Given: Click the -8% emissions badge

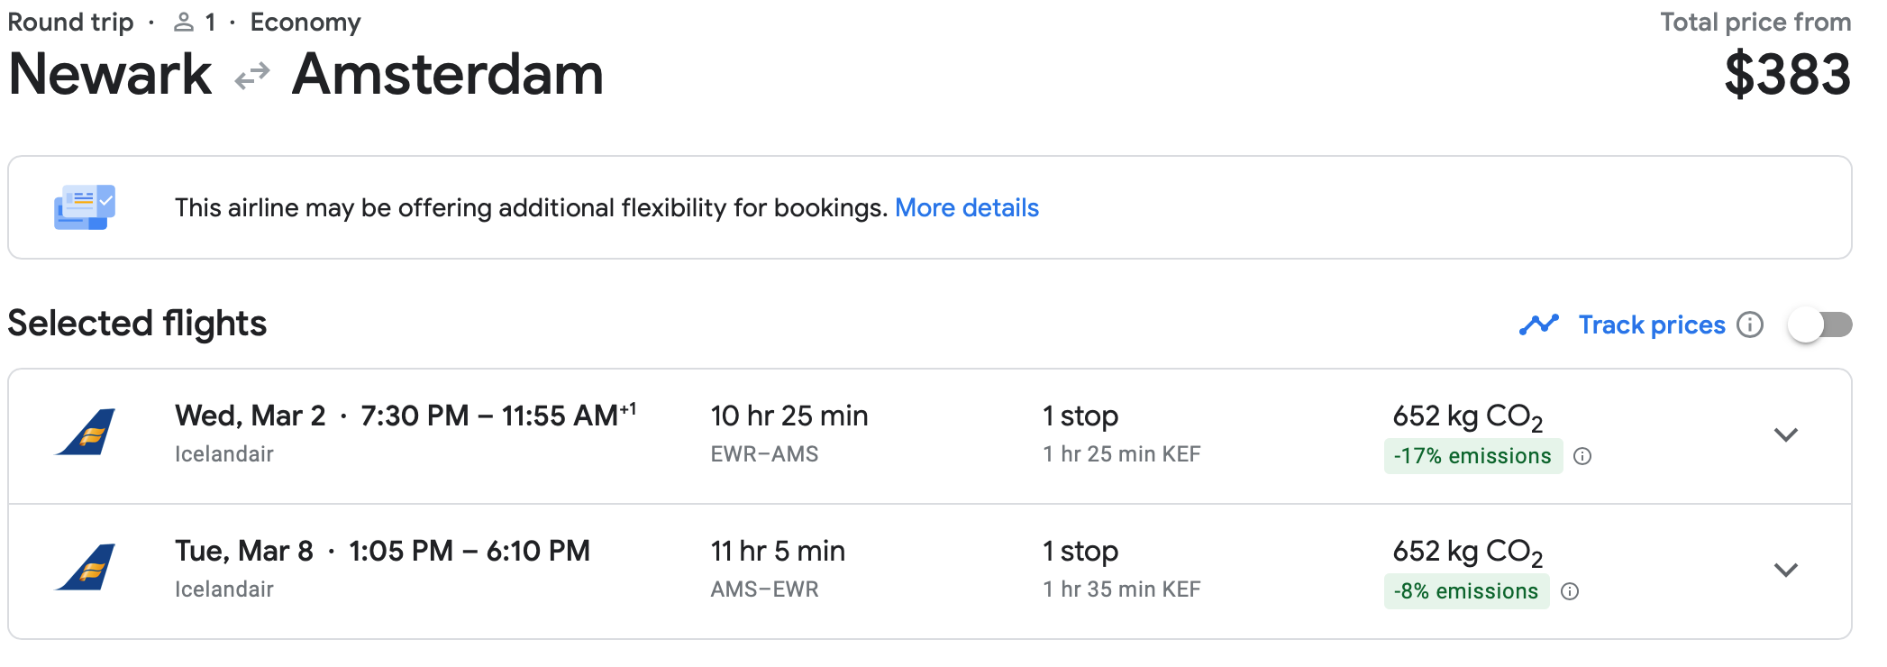Looking at the screenshot, I should [x=1466, y=591].
